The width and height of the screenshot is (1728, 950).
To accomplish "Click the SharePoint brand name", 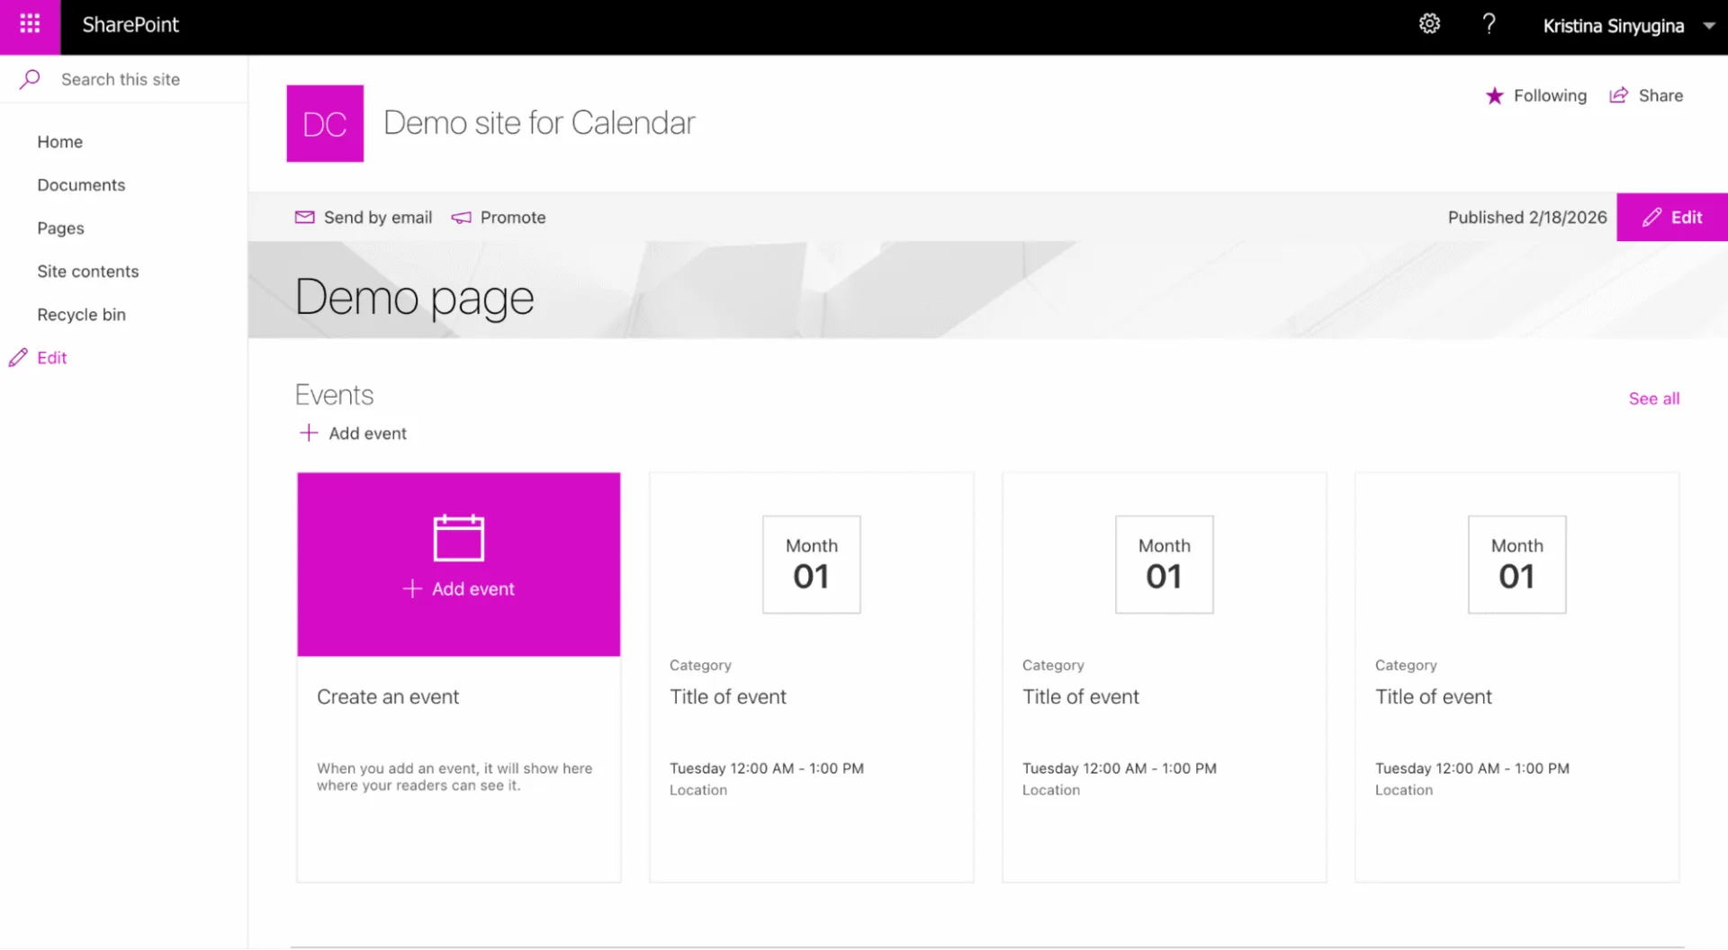I will point(130,25).
